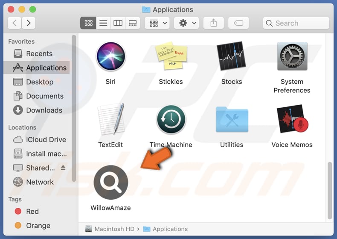Open Network in the sidebar
Screen dimensions: 337x239
coord(37,182)
